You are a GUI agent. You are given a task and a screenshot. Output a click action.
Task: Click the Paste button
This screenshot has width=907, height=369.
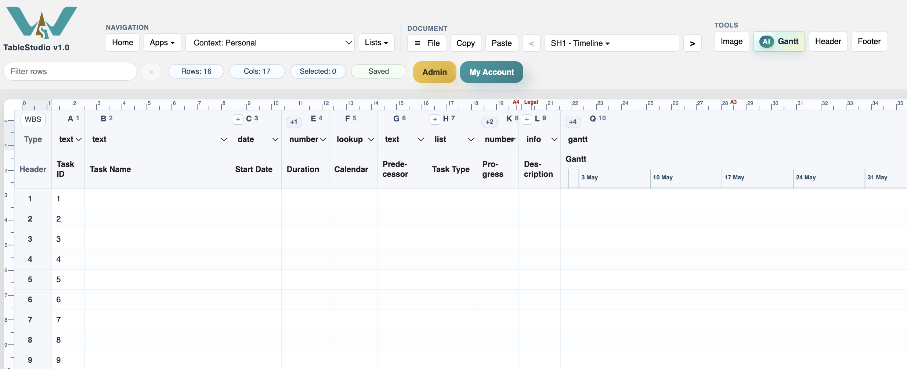click(502, 43)
